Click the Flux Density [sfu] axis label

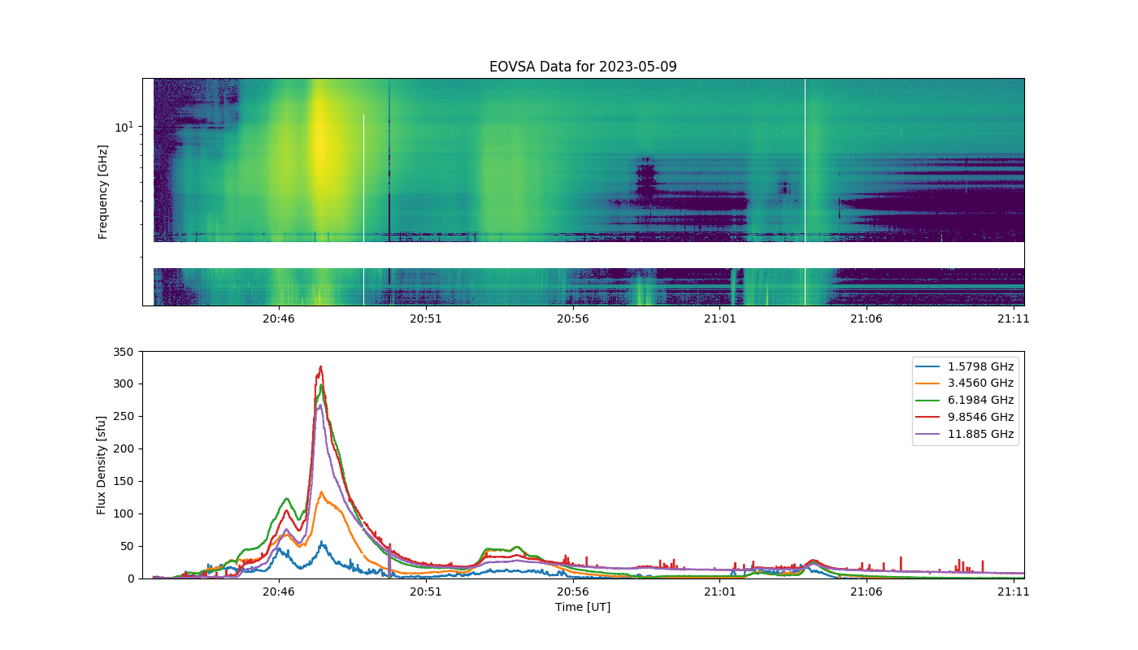[102, 465]
